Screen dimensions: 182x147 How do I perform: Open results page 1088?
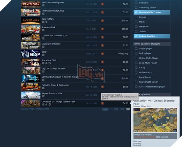(122, 109)
